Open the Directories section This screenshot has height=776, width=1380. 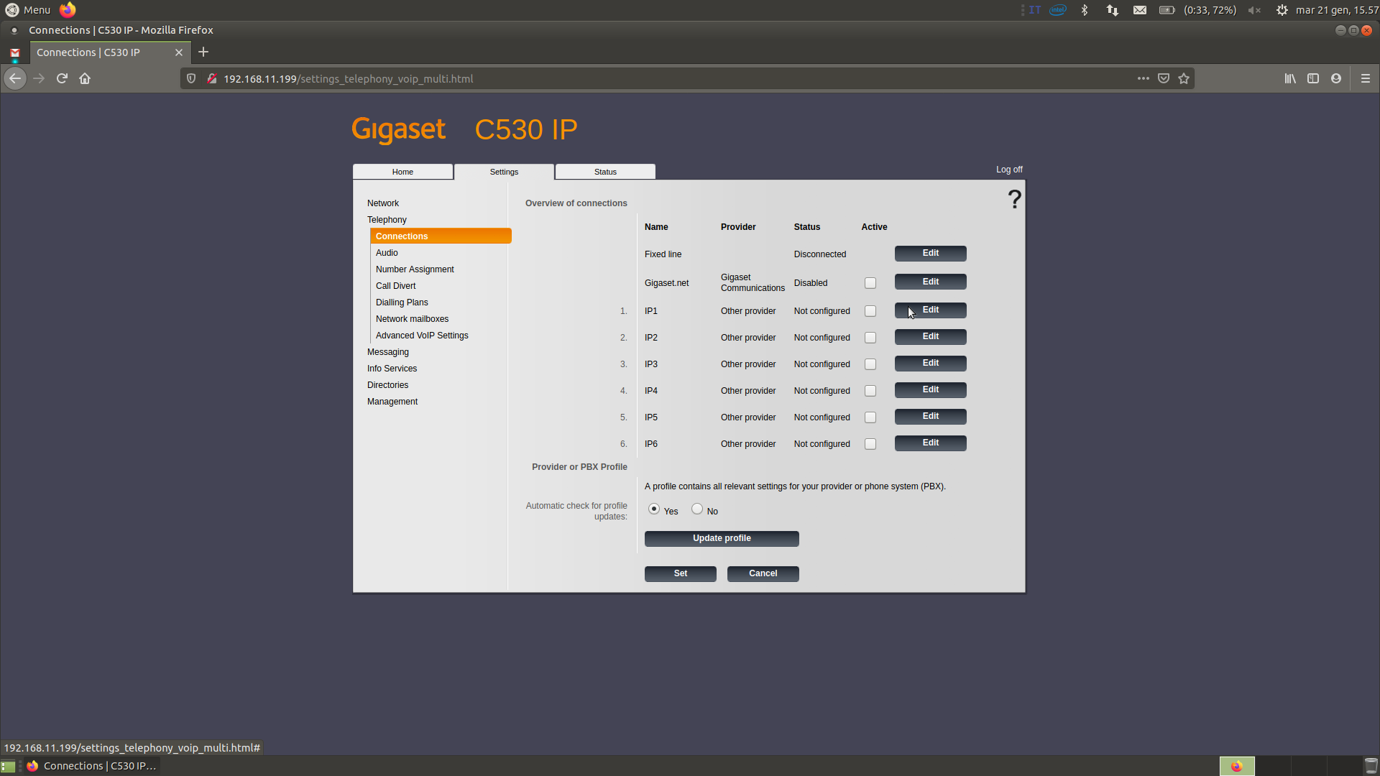coord(387,385)
